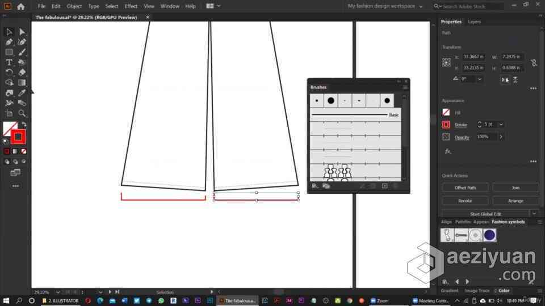Click Change Screen Mode icon
Screen dimensions: 545x306
pyautogui.click(x=15, y=172)
